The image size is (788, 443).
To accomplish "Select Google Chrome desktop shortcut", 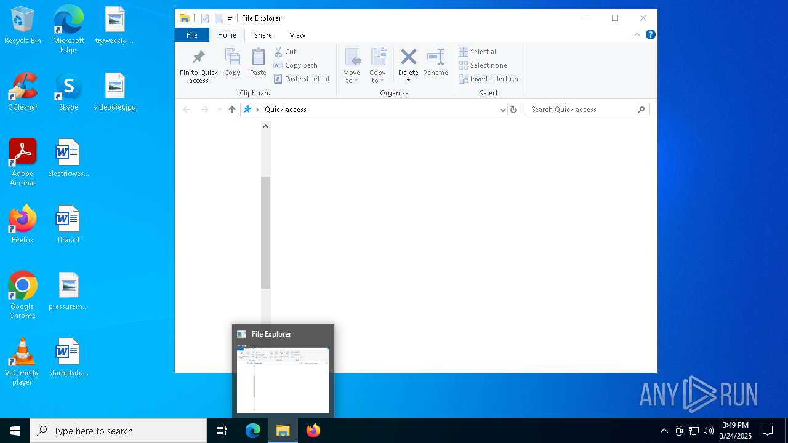I will pyautogui.click(x=23, y=295).
